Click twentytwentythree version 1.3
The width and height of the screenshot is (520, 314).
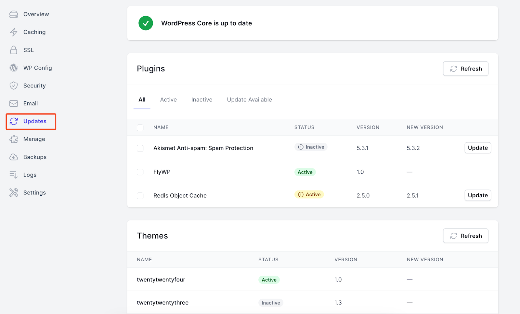338,303
